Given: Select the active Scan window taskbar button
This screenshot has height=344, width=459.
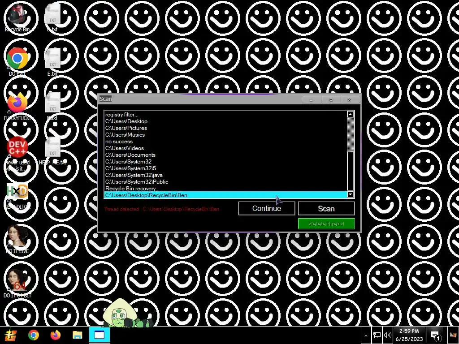Looking at the screenshot, I should pos(99,335).
